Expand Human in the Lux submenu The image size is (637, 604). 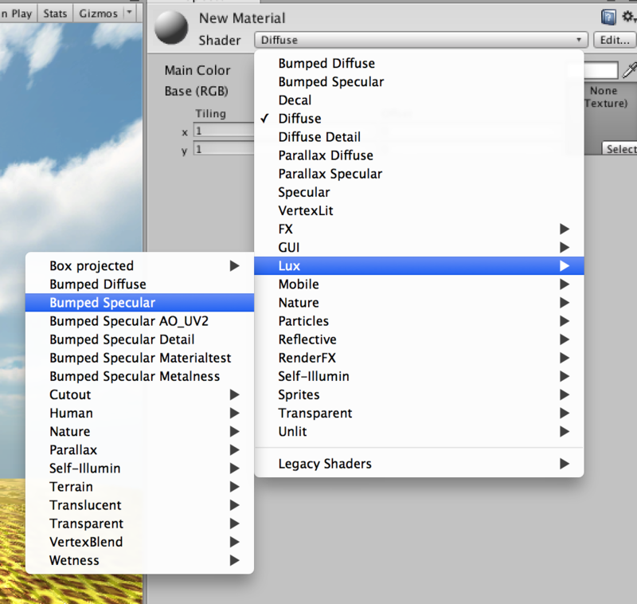pos(139,414)
